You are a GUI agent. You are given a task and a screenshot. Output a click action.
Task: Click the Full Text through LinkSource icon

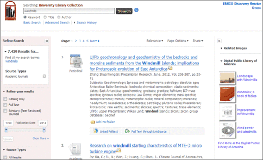click(127, 131)
